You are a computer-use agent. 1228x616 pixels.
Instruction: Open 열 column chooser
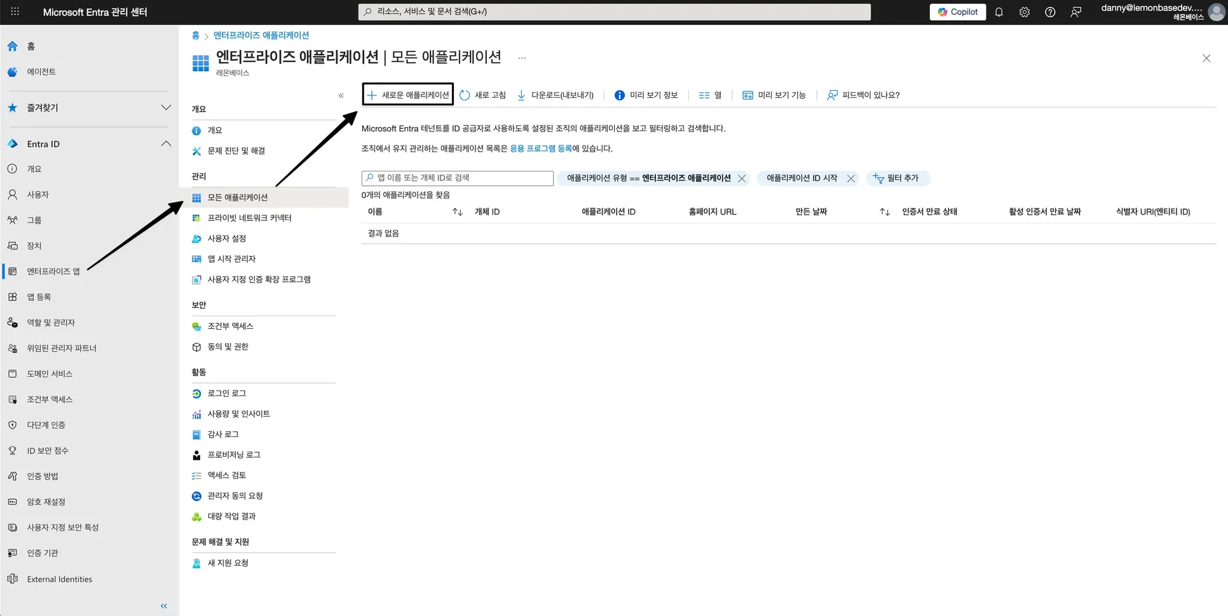point(710,95)
